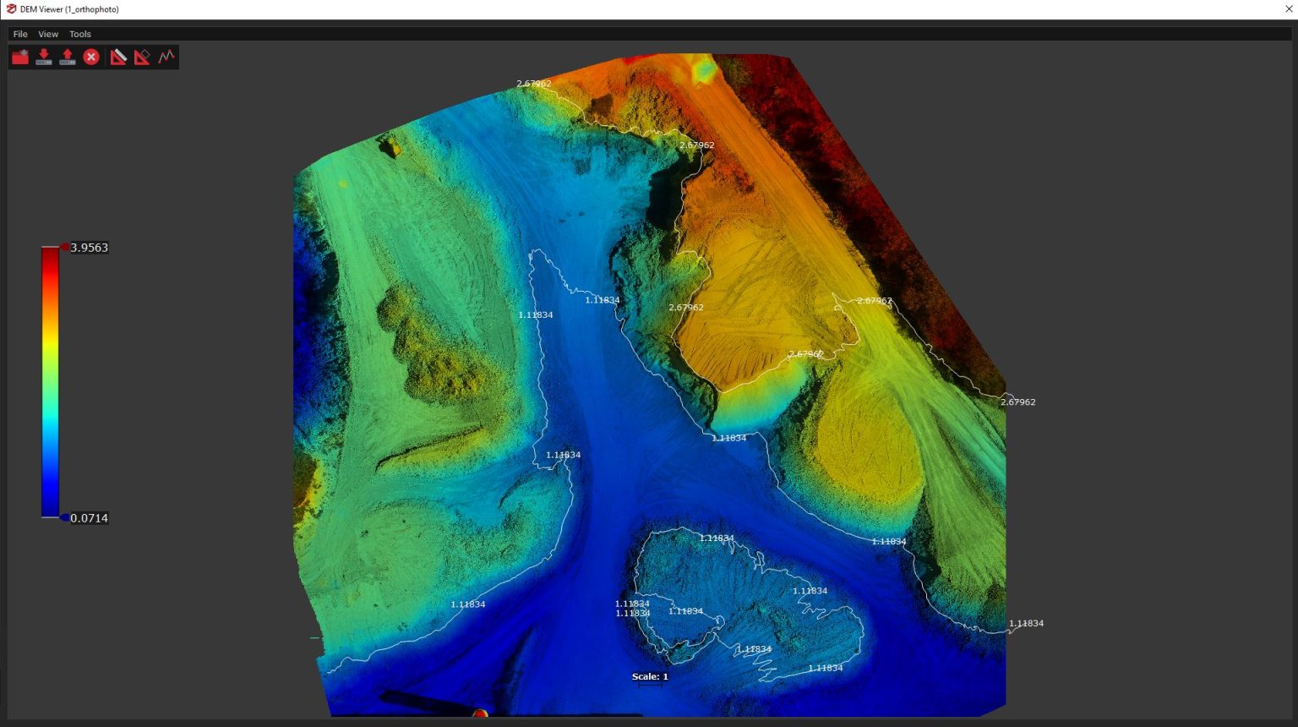Click the 0.0714 minimum elevation value

click(90, 518)
